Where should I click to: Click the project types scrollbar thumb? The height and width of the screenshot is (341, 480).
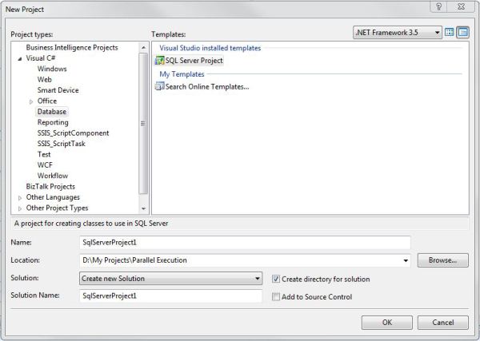pos(143,124)
